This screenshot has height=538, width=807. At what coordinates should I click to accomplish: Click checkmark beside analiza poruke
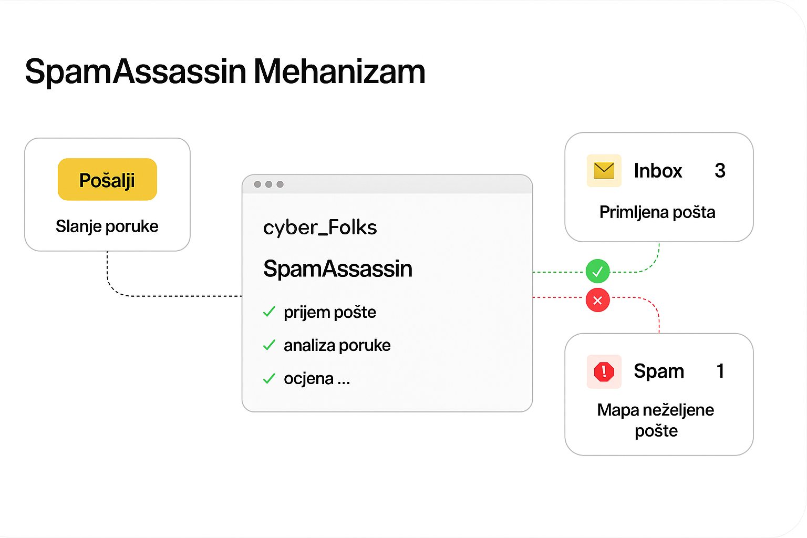point(269,345)
